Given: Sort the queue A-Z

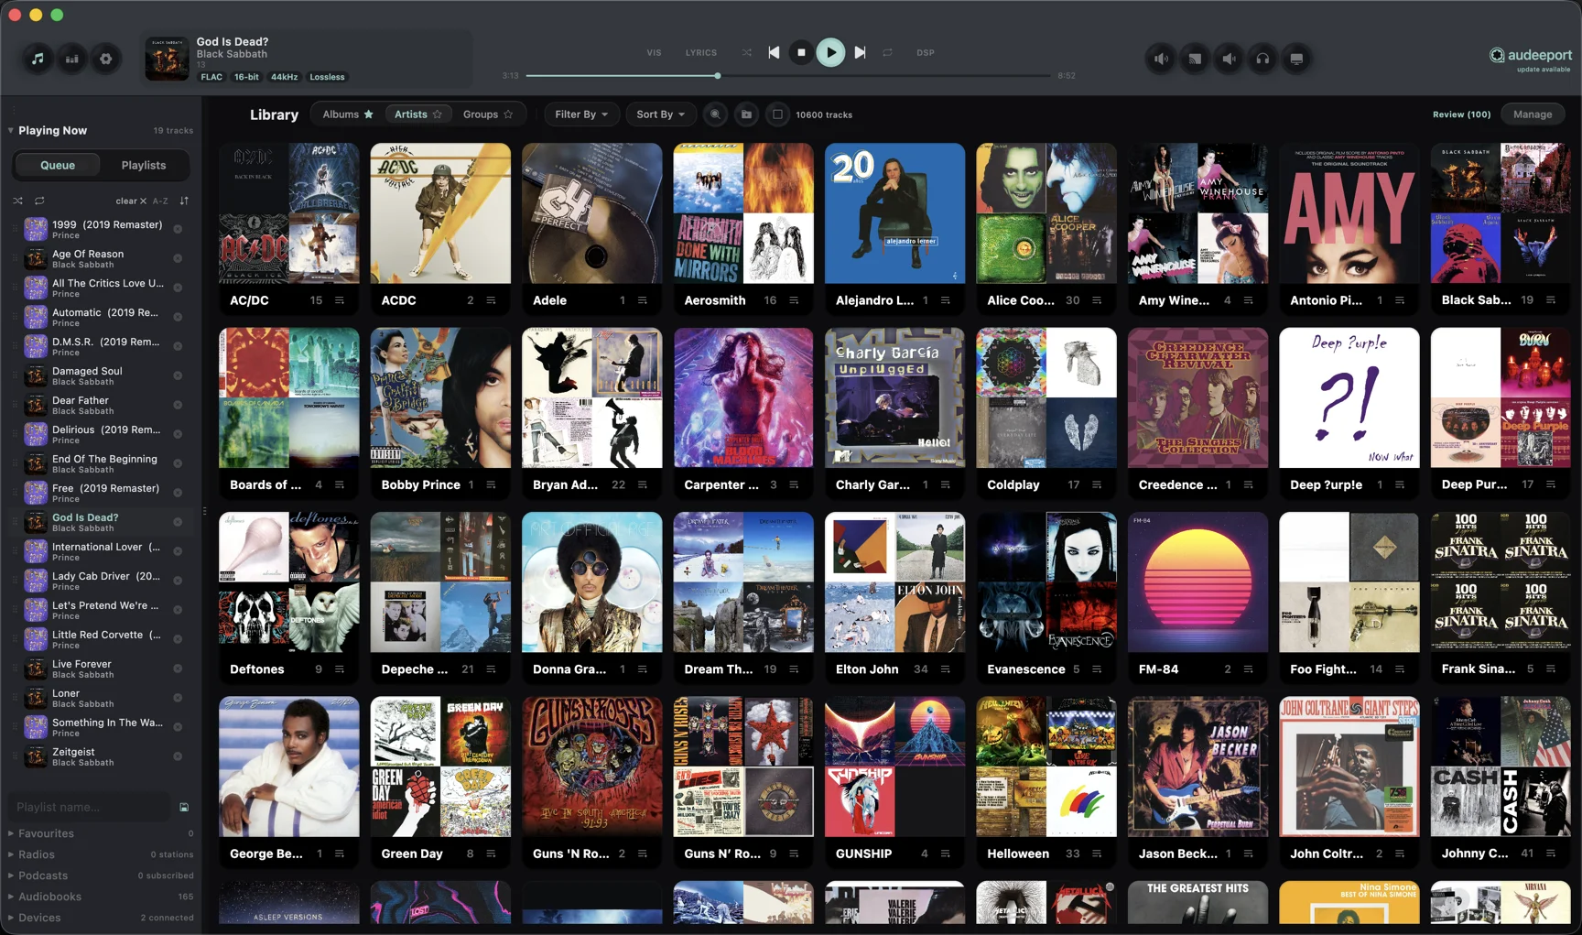Looking at the screenshot, I should 160,201.
